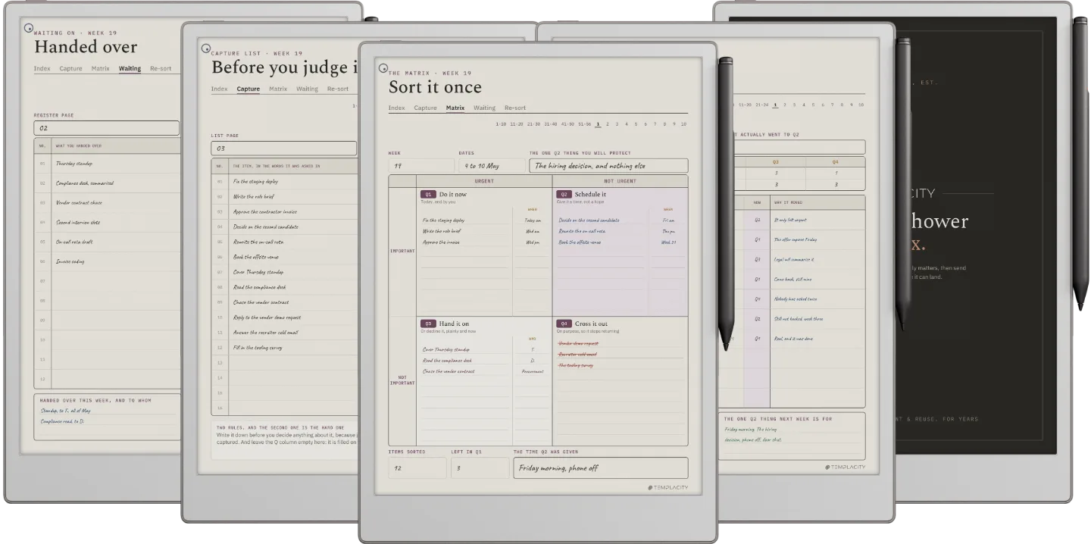Click the Q3 badge next to Hand it on
1091x544 pixels.
(428, 324)
